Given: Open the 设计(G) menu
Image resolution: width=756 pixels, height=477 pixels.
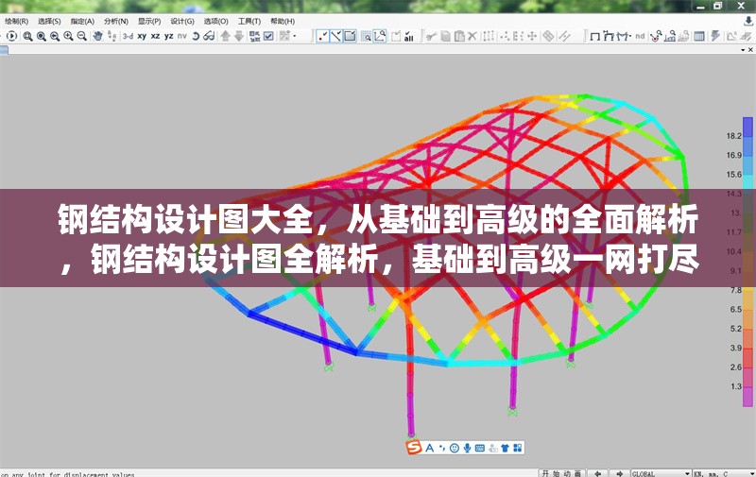Looking at the screenshot, I should [182, 21].
